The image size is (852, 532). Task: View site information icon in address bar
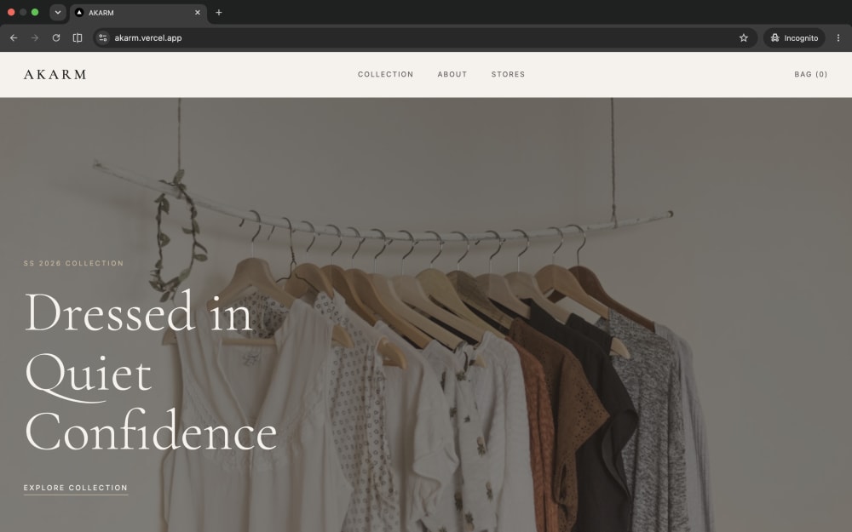(103, 38)
